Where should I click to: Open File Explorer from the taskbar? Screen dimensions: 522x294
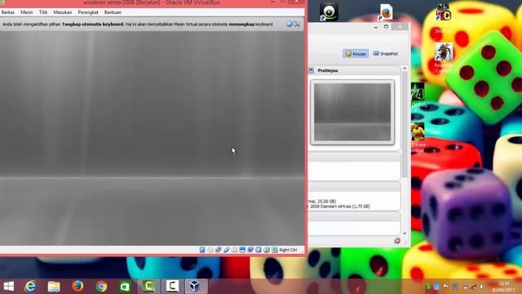(54, 287)
